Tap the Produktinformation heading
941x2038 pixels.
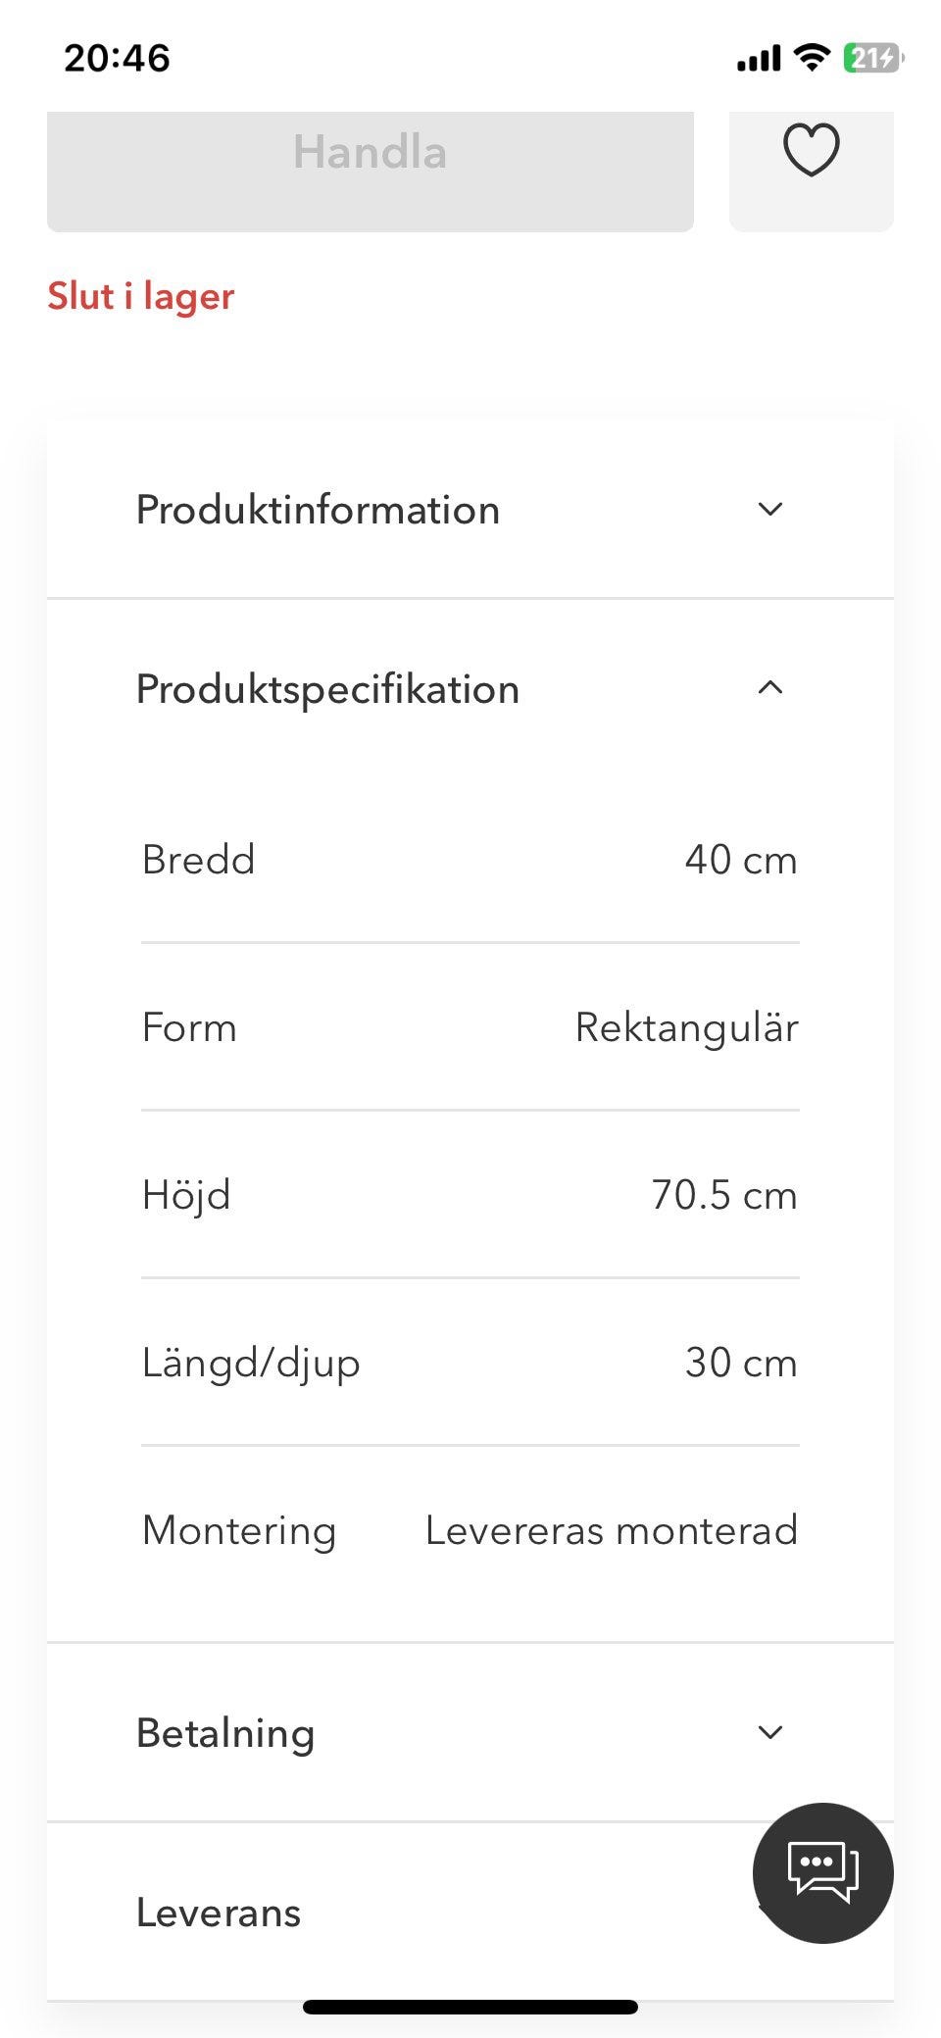(318, 510)
